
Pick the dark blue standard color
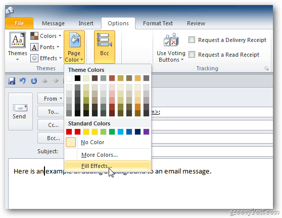point(138,132)
